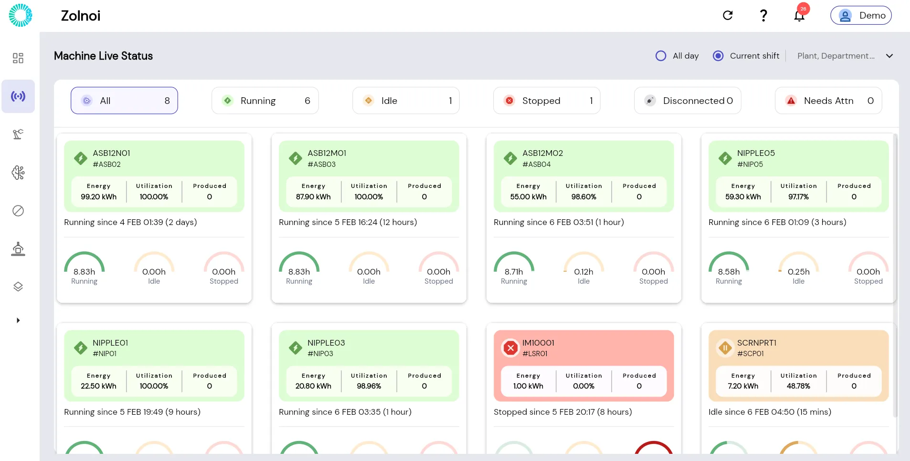
Task: Open the ASB12MO2 machine card title
Action: [x=543, y=153]
